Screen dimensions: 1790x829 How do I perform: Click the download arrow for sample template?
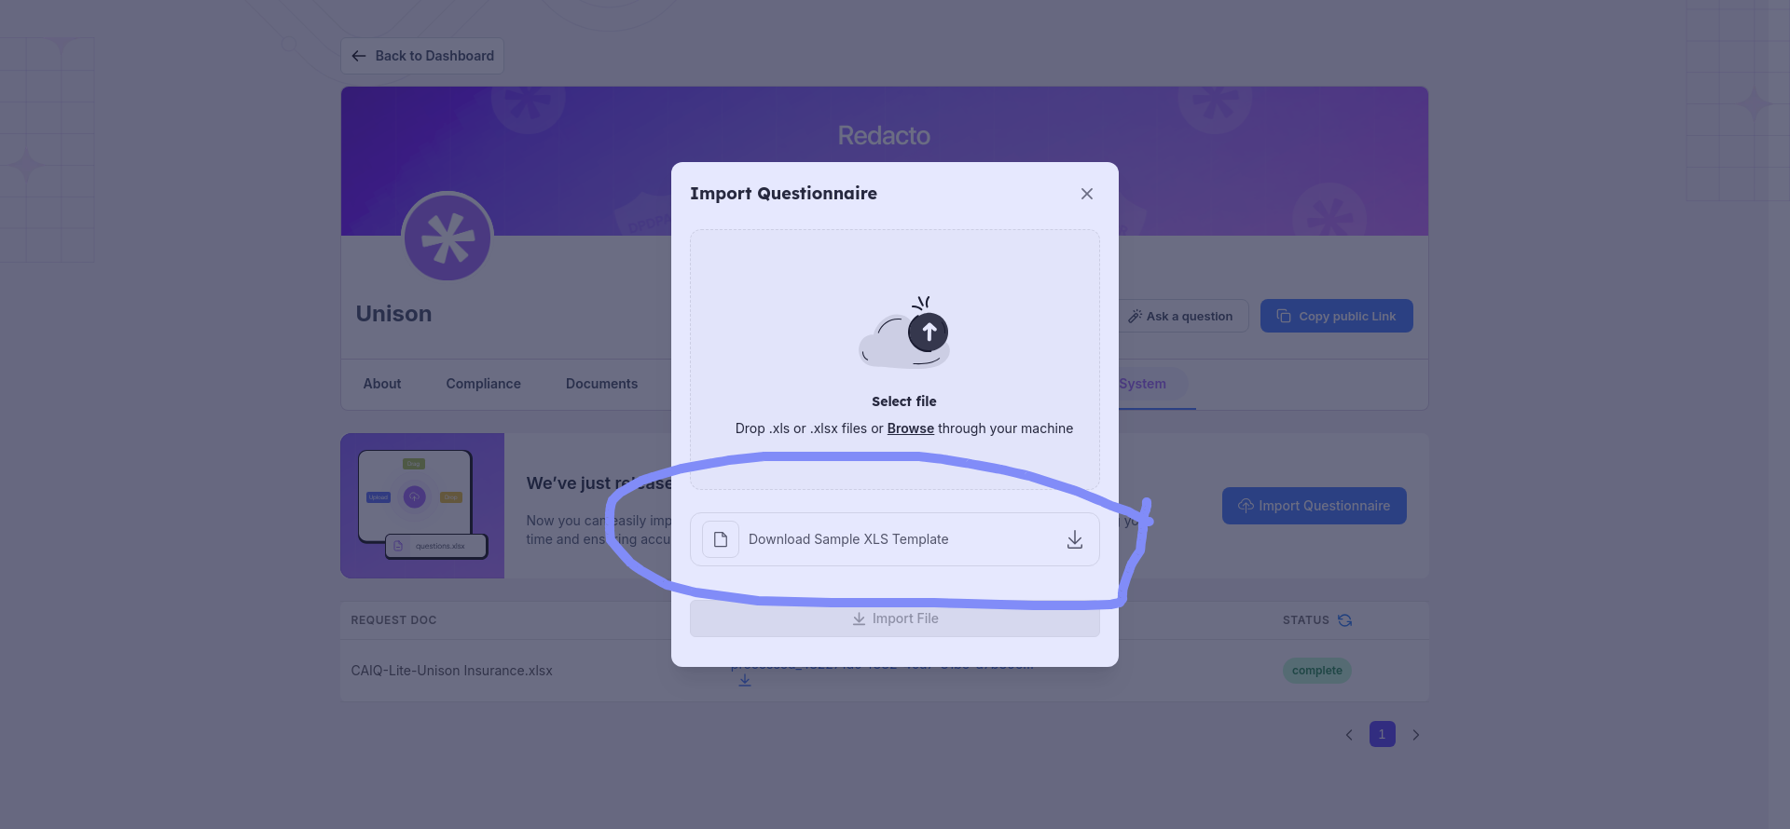[x=1074, y=539]
